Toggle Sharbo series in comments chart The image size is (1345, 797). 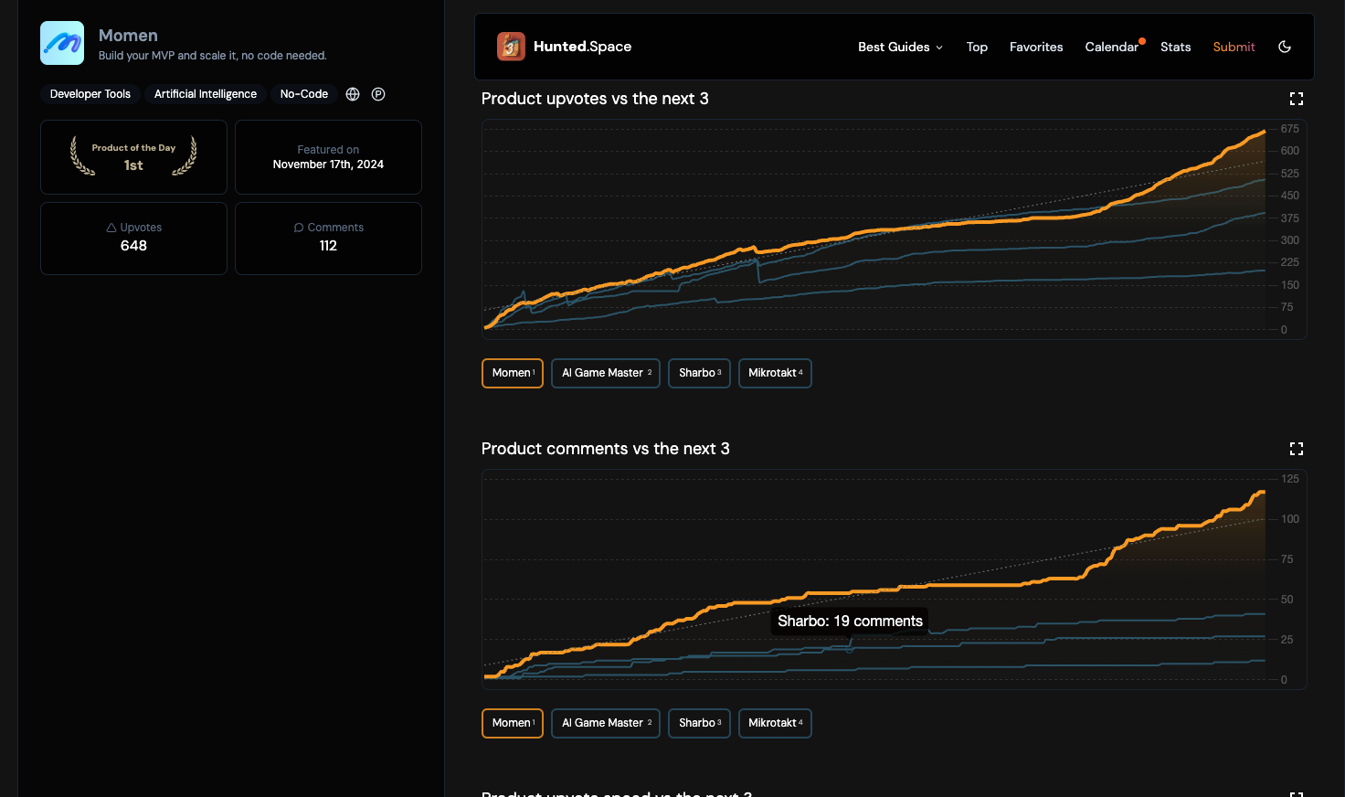[699, 723]
